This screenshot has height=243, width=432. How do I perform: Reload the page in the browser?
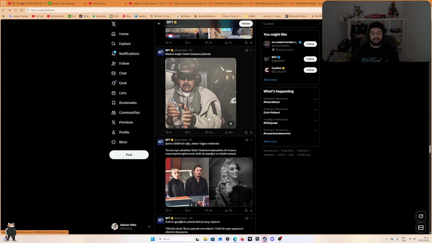pos(16,10)
